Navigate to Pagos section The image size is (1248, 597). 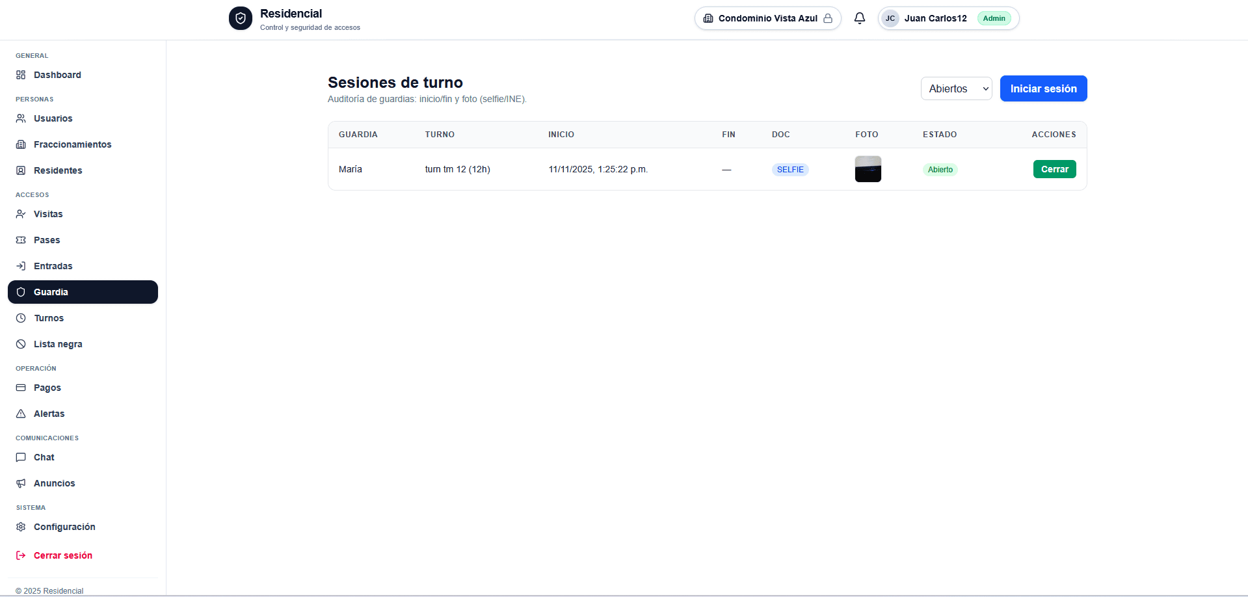pos(47,388)
